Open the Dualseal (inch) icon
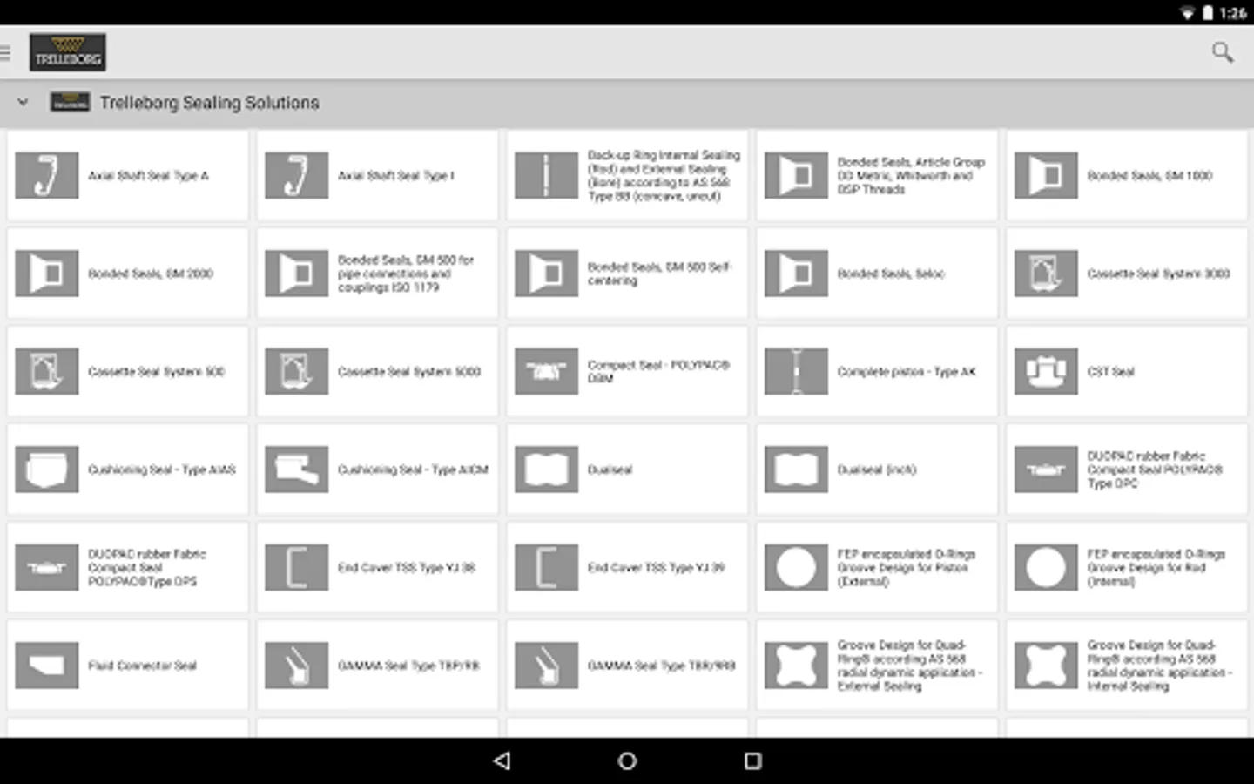The width and height of the screenshot is (1254, 784). coord(797,470)
